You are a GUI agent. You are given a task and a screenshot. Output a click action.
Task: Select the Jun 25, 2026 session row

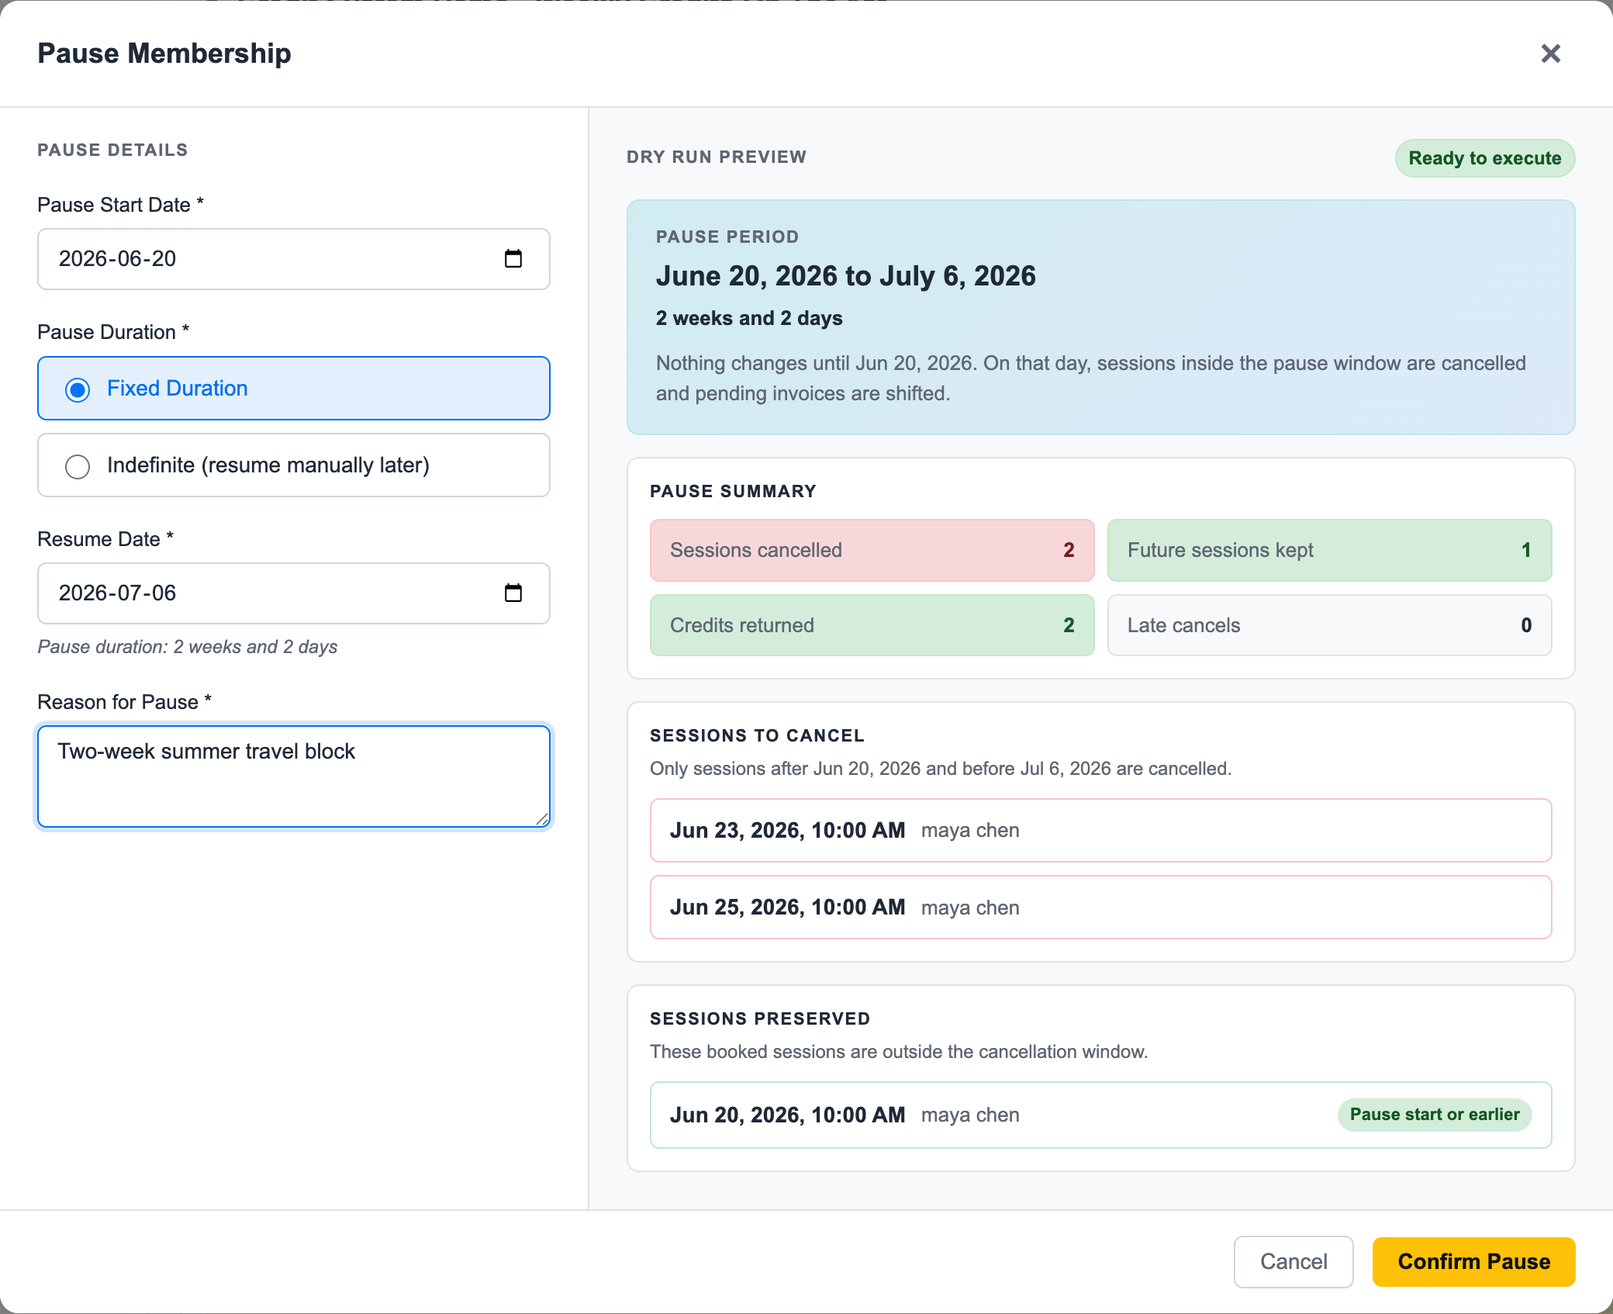(x=1101, y=908)
